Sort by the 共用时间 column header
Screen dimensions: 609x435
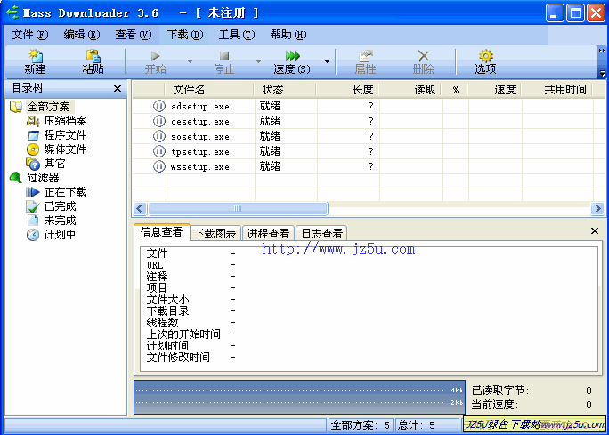(557, 90)
